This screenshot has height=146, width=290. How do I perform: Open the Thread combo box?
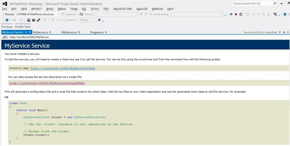(x=116, y=14)
